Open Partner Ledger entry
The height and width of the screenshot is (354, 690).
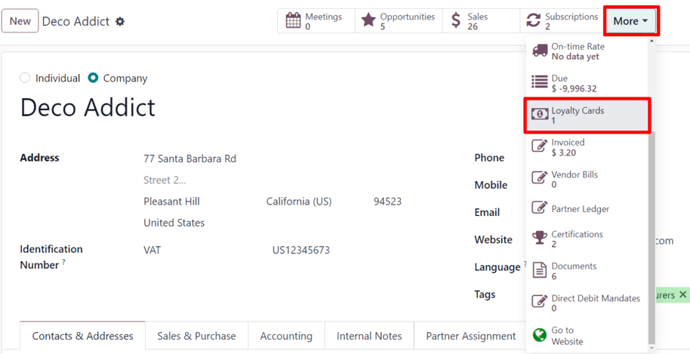pyautogui.click(x=580, y=208)
